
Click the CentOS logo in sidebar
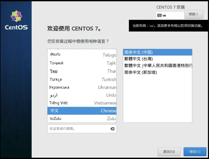[16, 20]
